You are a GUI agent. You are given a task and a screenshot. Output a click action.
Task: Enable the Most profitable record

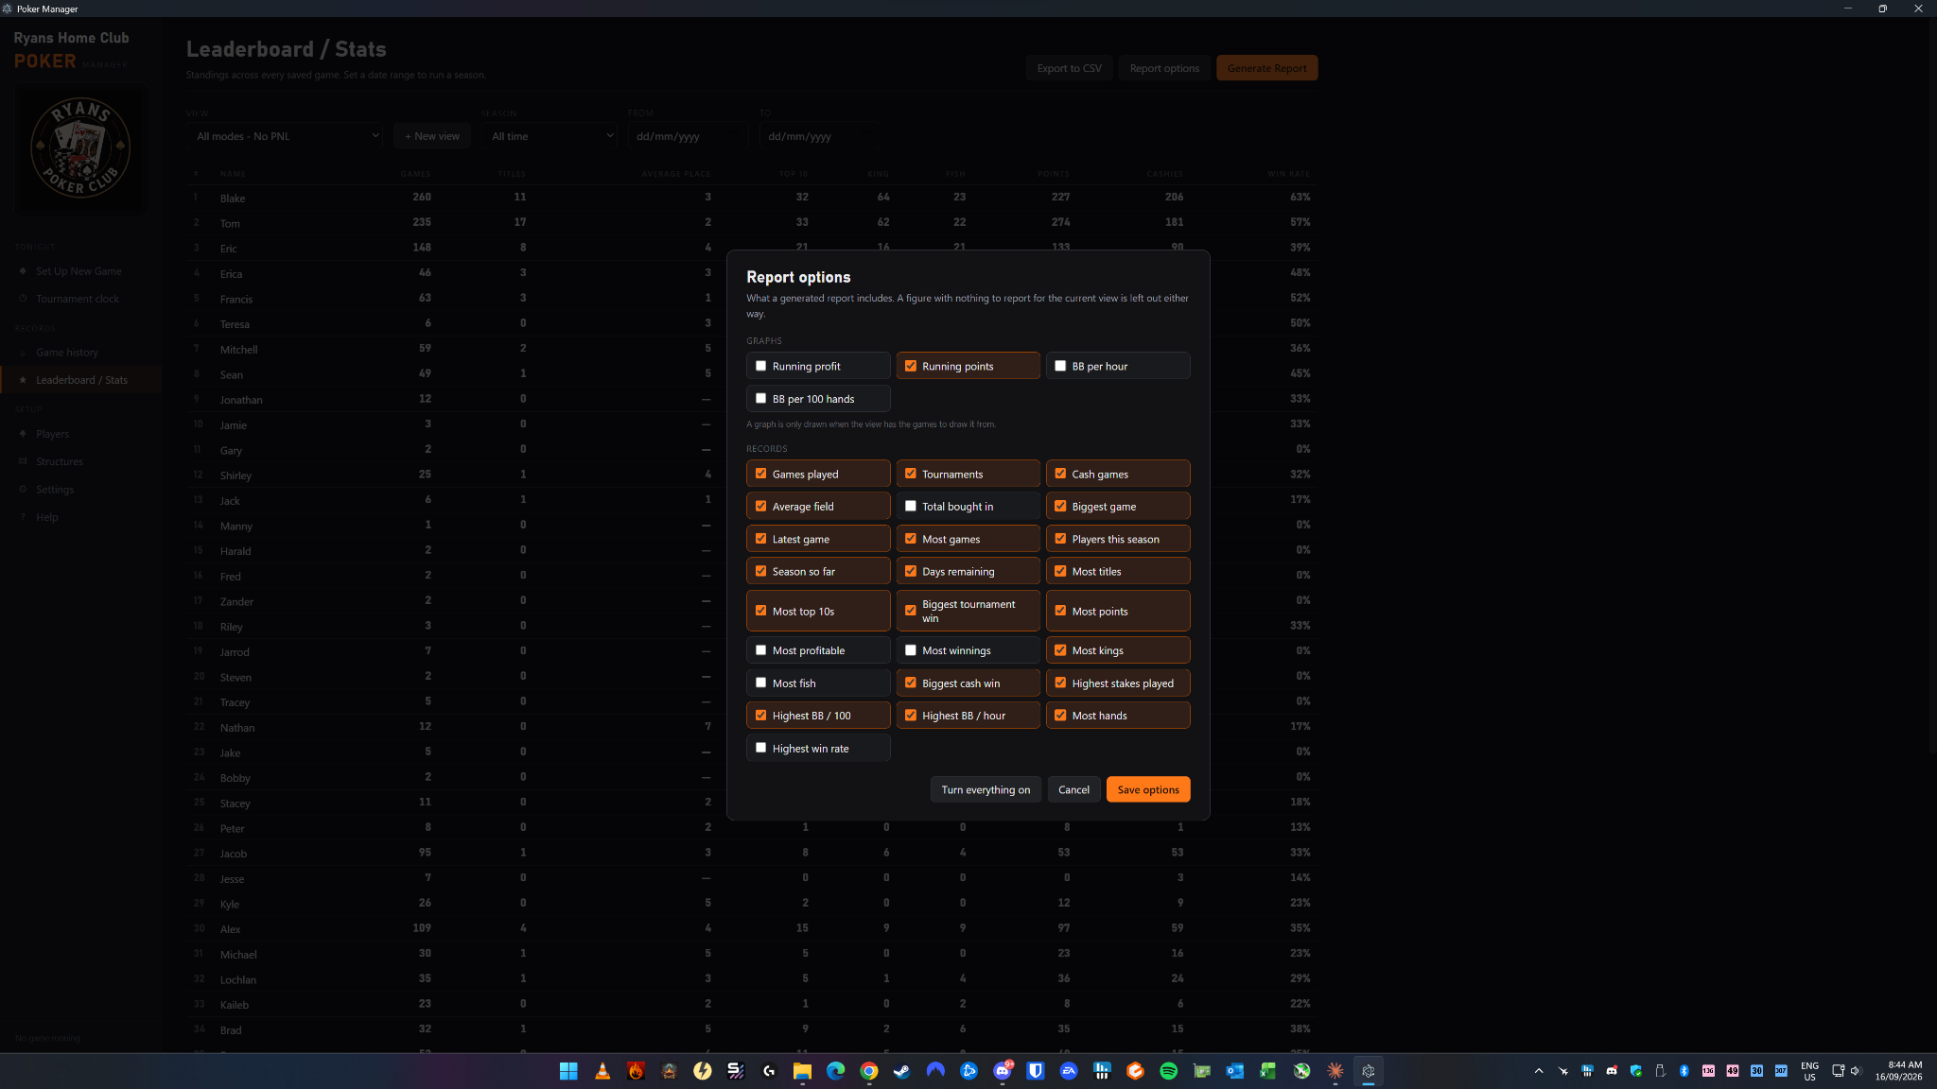[x=761, y=650]
